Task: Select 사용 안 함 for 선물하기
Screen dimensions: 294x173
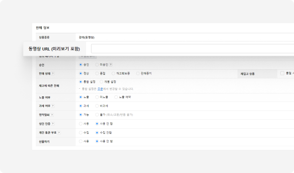Action: pos(97,141)
